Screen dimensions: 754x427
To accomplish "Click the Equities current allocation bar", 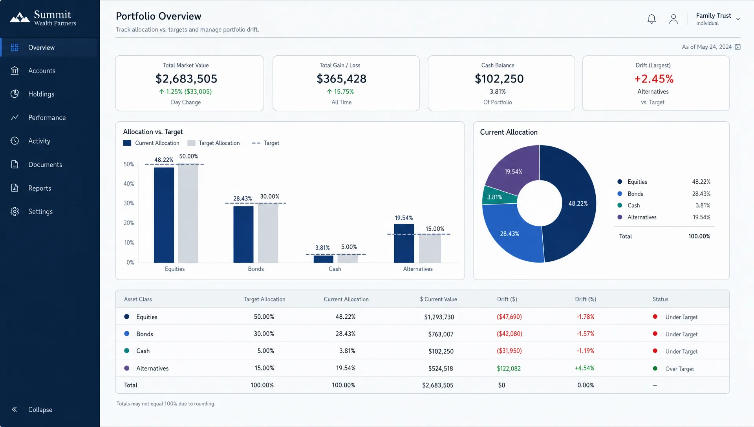I will (x=164, y=215).
